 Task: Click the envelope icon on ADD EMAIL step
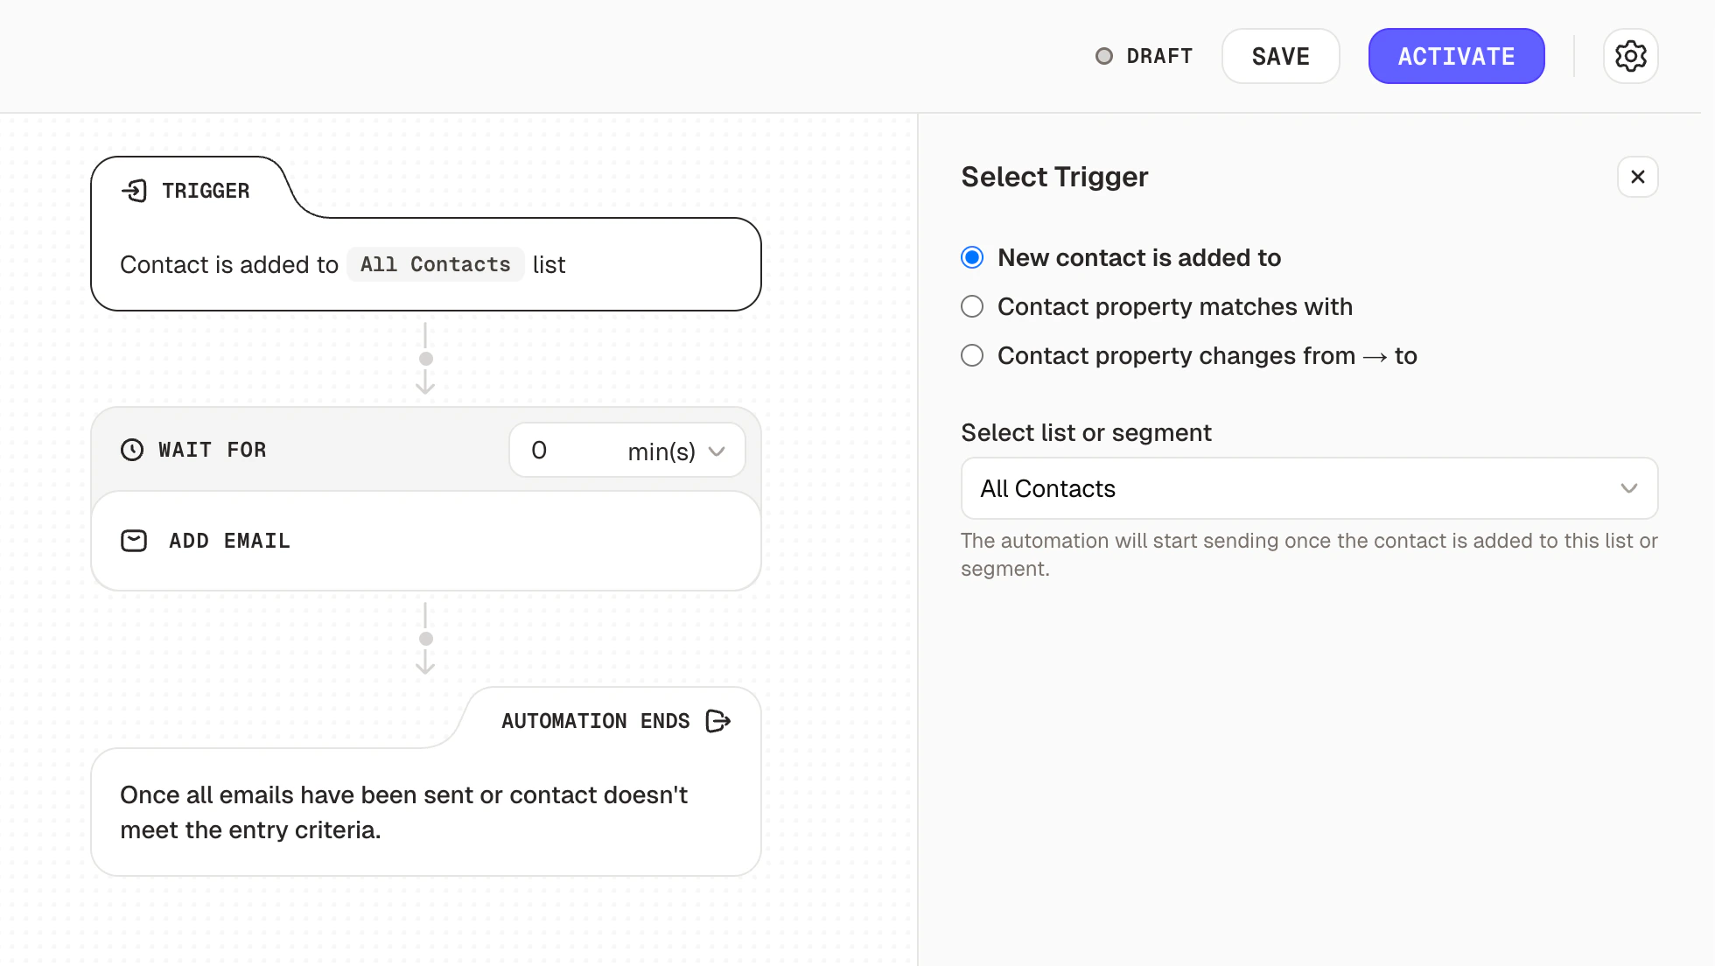tap(133, 541)
